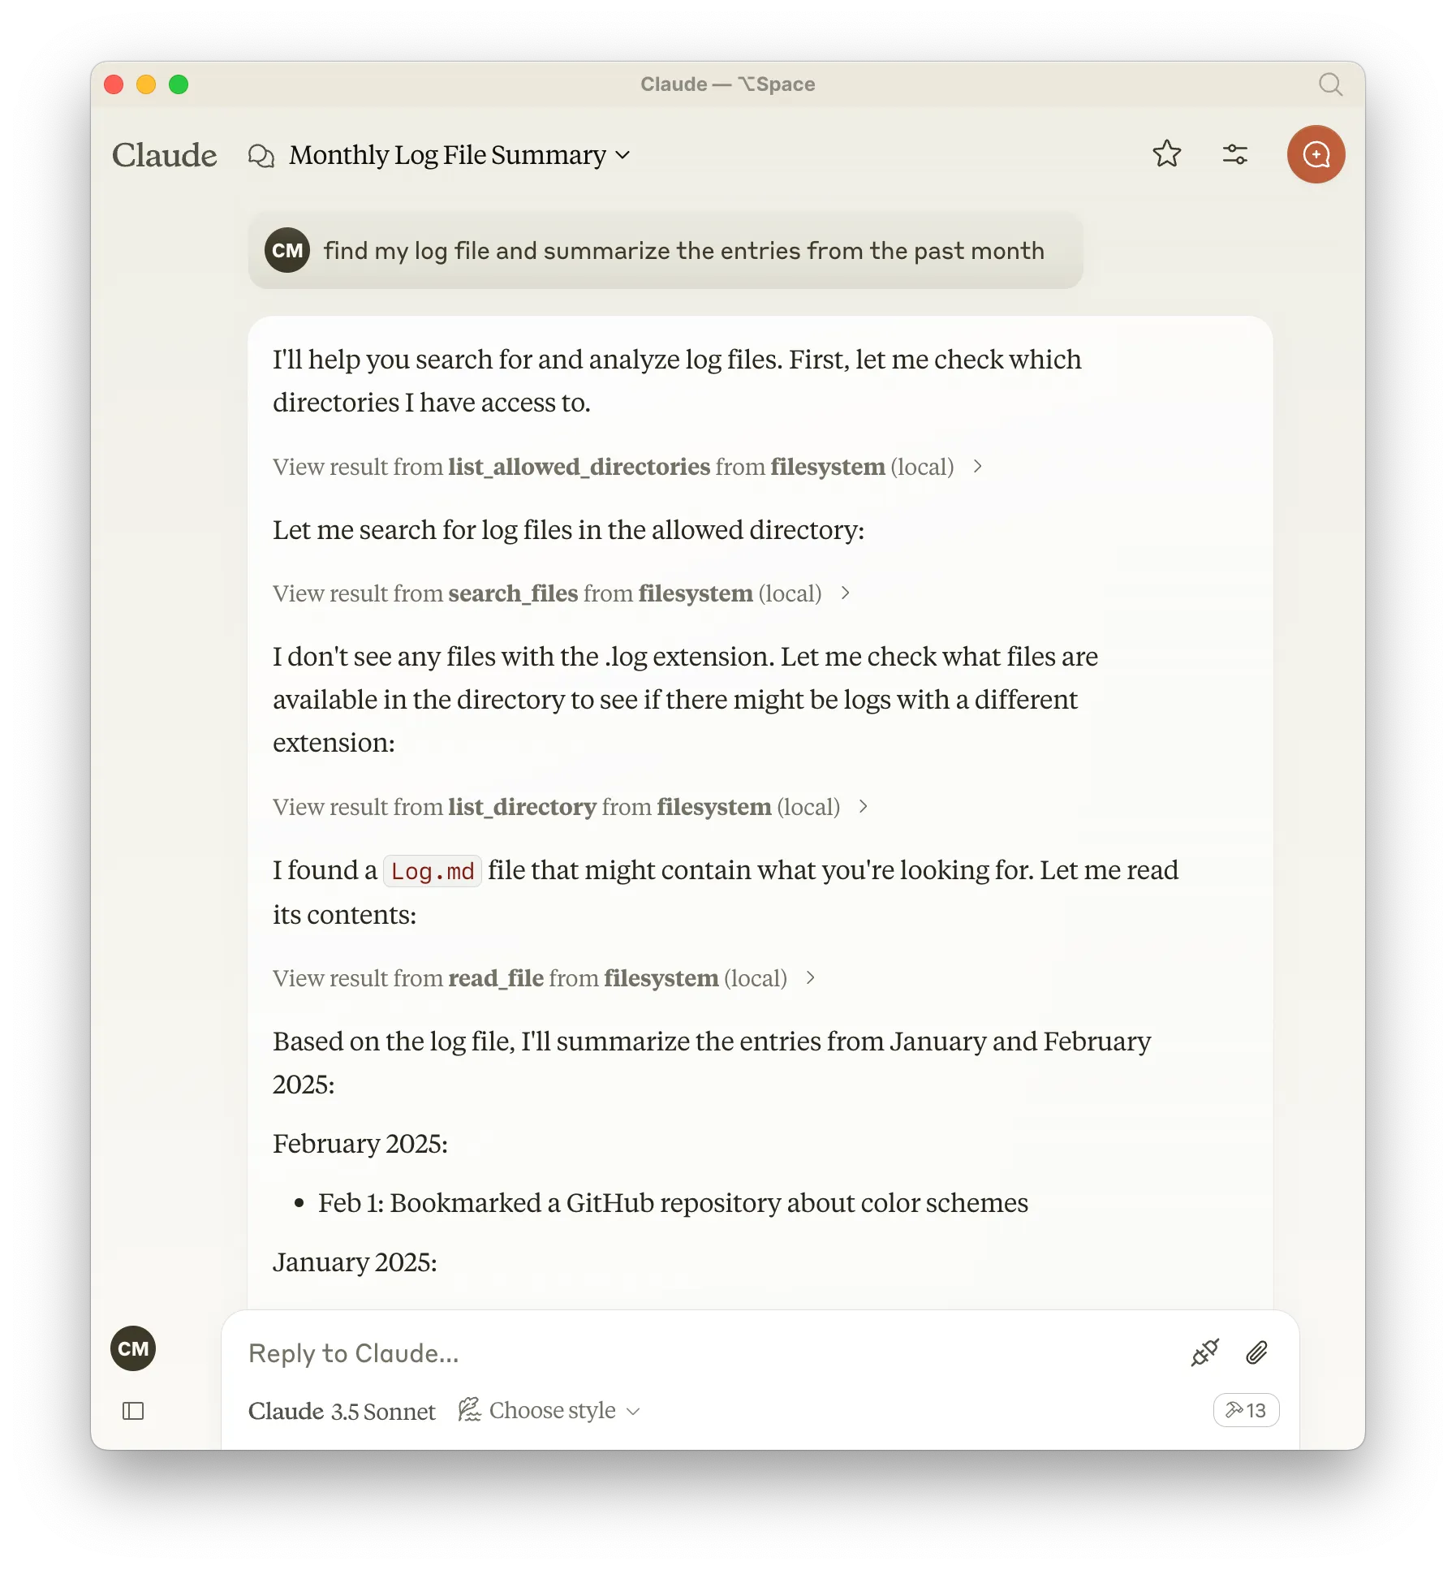Click the search magnifier icon
Viewport: 1456px width, 1570px height.
[x=1330, y=84]
